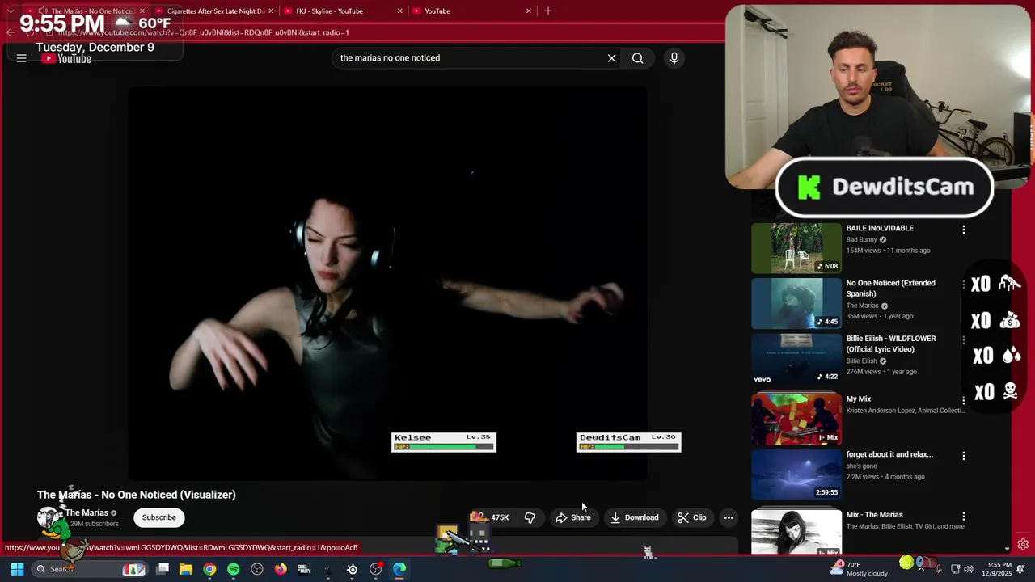Close Cigarettes After Sex tab
1035x582 pixels.
click(271, 11)
